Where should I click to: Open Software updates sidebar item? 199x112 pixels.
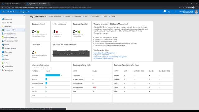[10, 48]
